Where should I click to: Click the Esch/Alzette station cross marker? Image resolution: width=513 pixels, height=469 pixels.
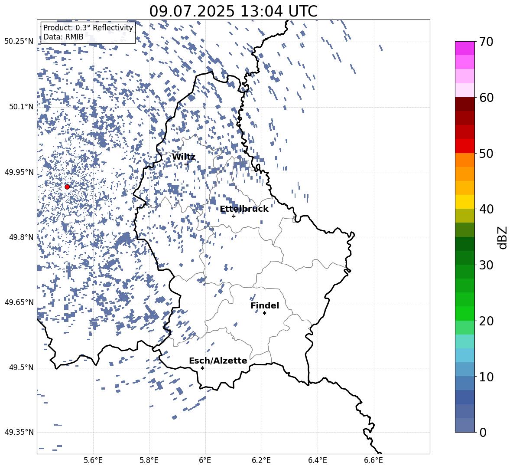[x=202, y=368]
